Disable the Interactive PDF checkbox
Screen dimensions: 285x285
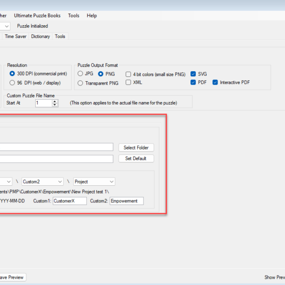[215, 83]
